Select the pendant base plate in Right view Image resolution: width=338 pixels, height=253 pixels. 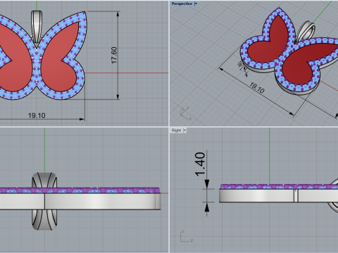click(x=278, y=195)
